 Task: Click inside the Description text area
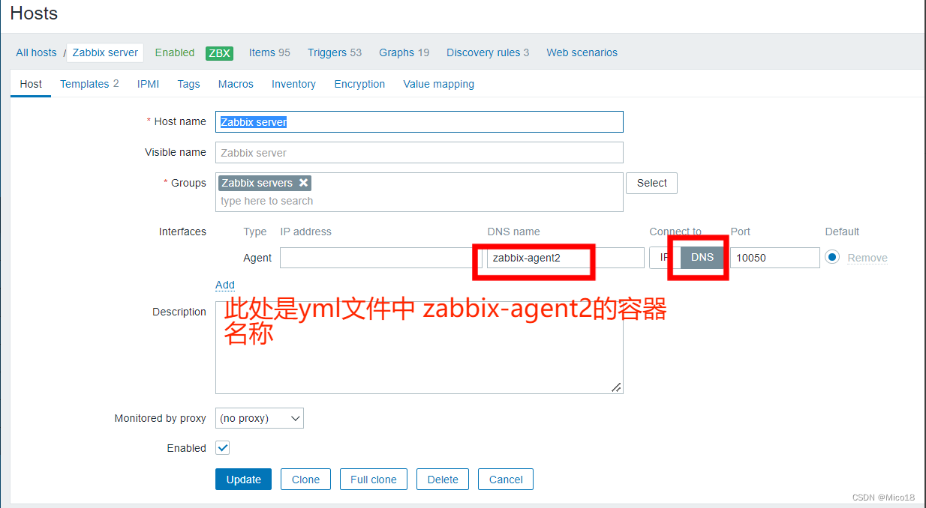(x=419, y=348)
